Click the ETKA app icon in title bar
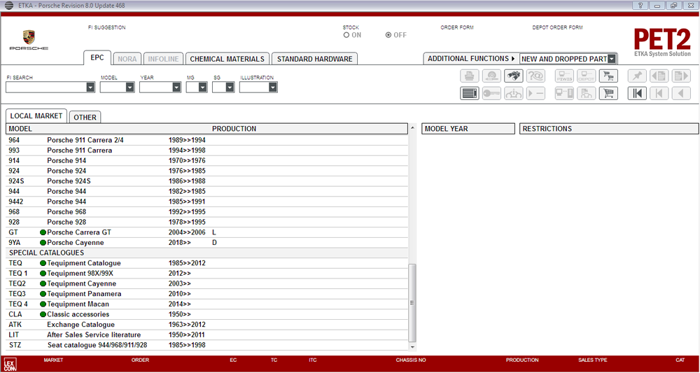The width and height of the screenshot is (700, 373). (x=8, y=6)
